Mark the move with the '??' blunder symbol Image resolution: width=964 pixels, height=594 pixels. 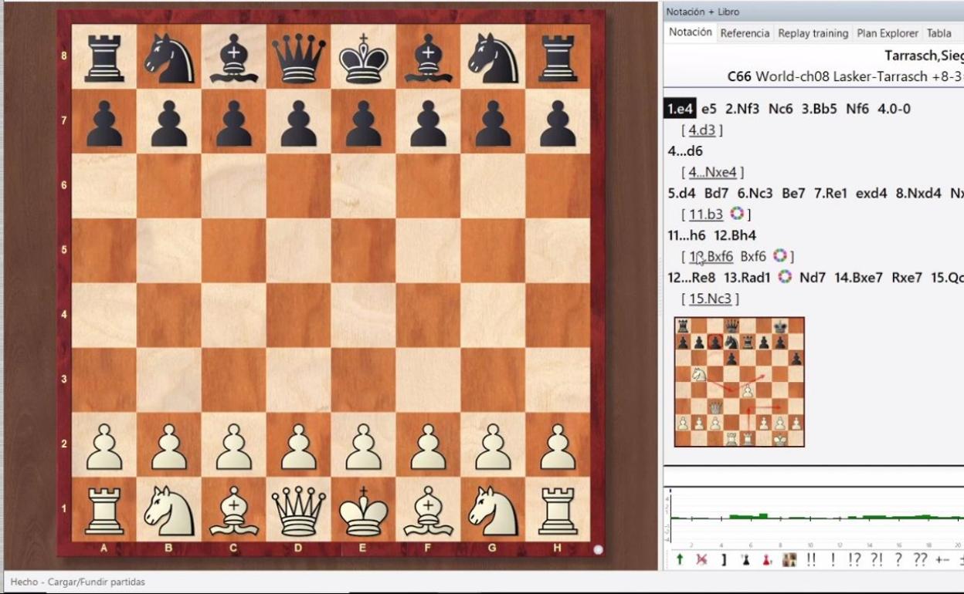[920, 559]
